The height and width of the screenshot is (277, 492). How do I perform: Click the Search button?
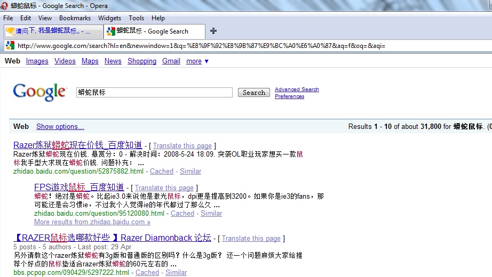pyautogui.click(x=254, y=93)
